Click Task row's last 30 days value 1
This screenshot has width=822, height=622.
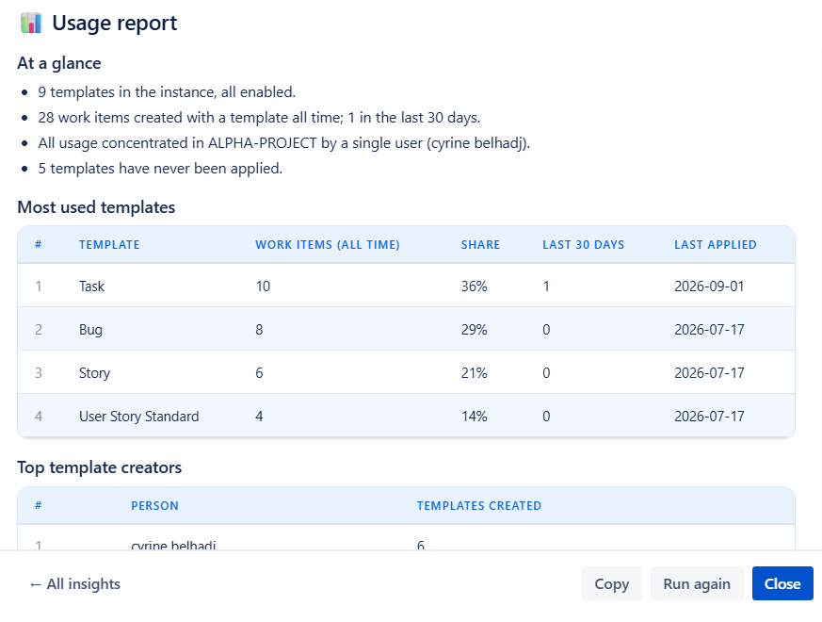546,286
